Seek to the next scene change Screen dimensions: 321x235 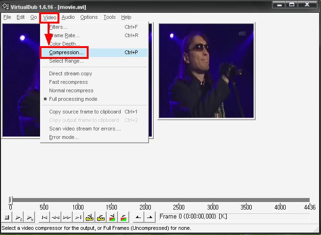pyautogui.click(x=123, y=217)
